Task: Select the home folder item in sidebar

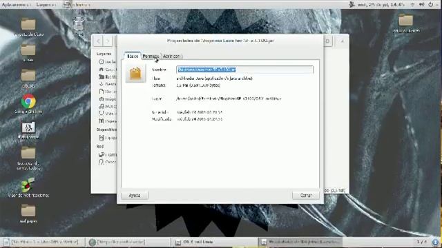Action: tap(107, 69)
